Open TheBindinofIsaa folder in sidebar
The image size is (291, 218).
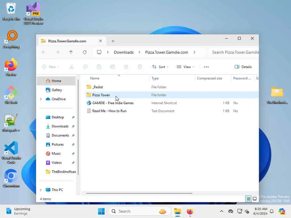coord(56,172)
